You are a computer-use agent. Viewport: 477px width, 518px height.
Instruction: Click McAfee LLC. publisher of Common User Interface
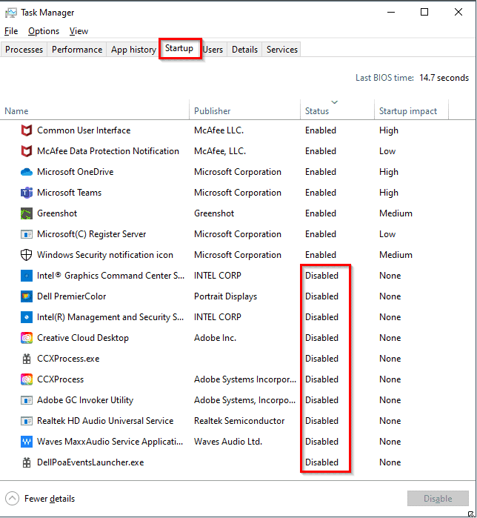(219, 130)
